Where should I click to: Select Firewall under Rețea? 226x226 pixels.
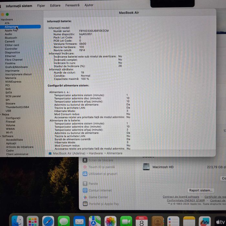point(11,122)
